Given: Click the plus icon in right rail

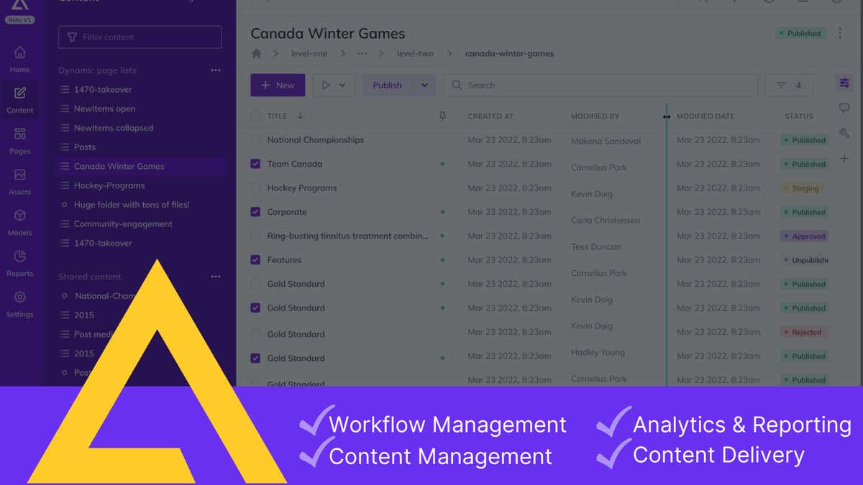Looking at the screenshot, I should point(844,158).
